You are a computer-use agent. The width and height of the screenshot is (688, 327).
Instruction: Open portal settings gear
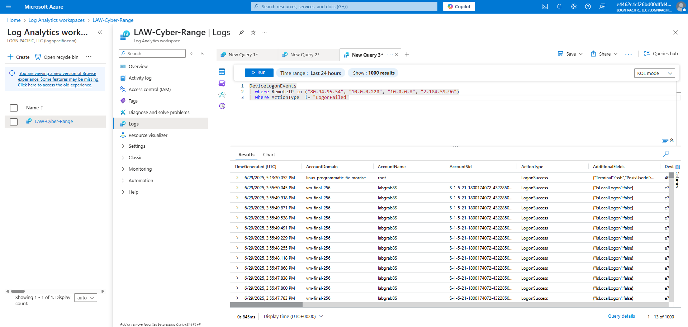[574, 6]
